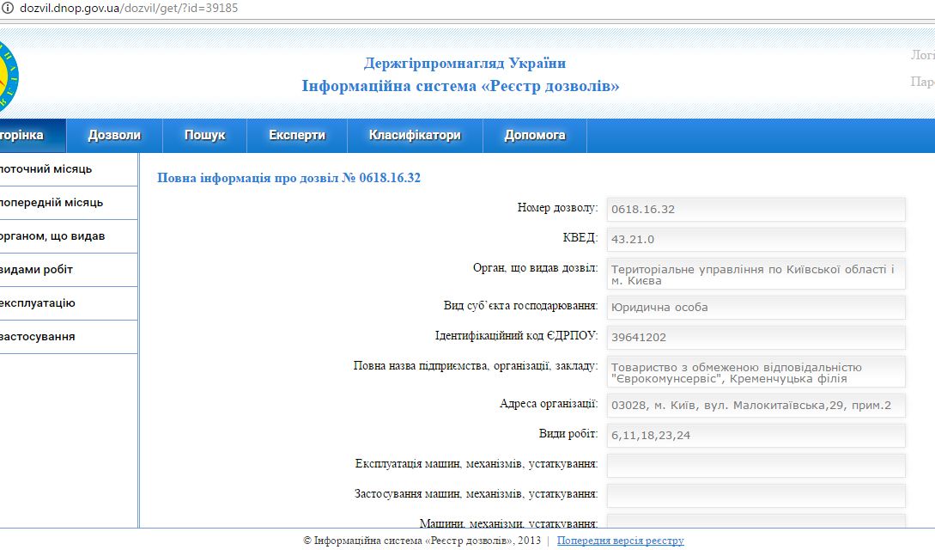This screenshot has height=550, width=935.
Task: Open the Дозволи menu item
Action: [x=114, y=135]
